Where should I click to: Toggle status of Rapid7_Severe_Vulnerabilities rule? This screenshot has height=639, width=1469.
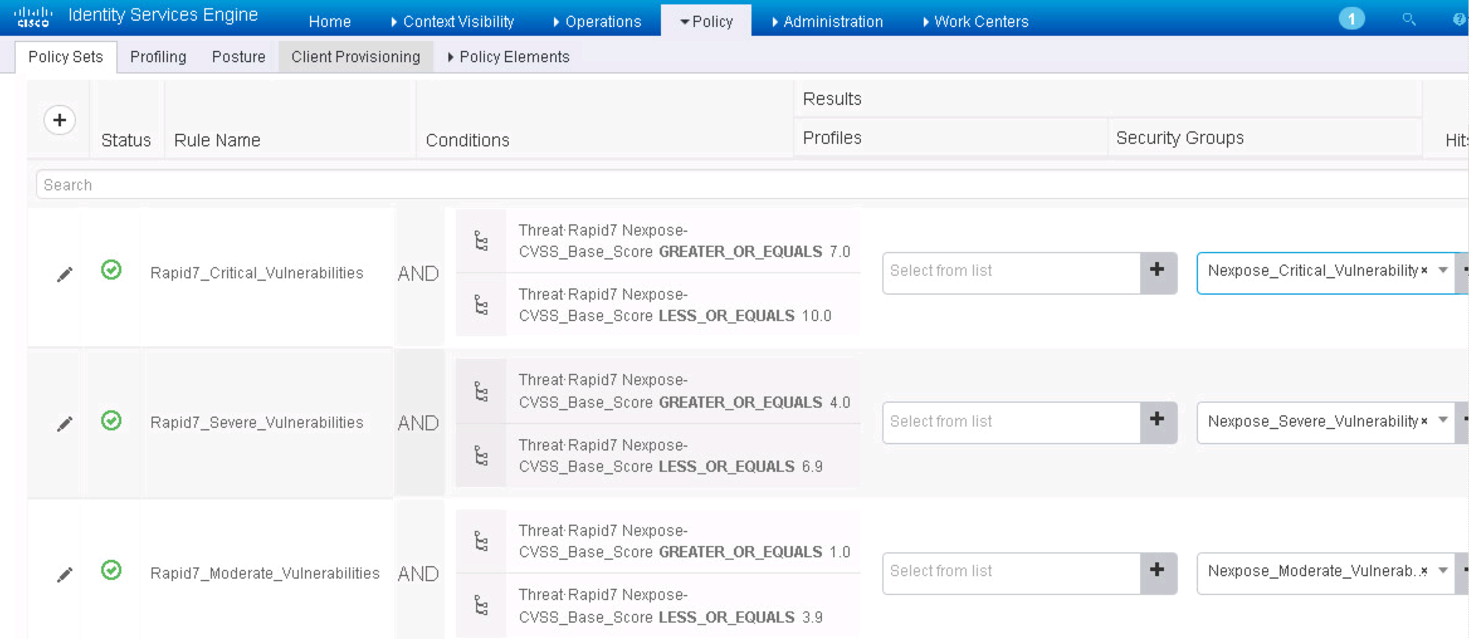pos(111,420)
